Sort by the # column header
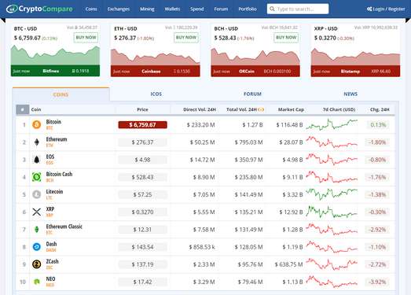 click(x=23, y=109)
